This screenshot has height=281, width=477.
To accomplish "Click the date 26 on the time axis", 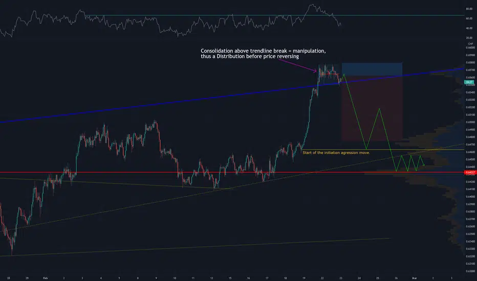I will tap(396, 278).
